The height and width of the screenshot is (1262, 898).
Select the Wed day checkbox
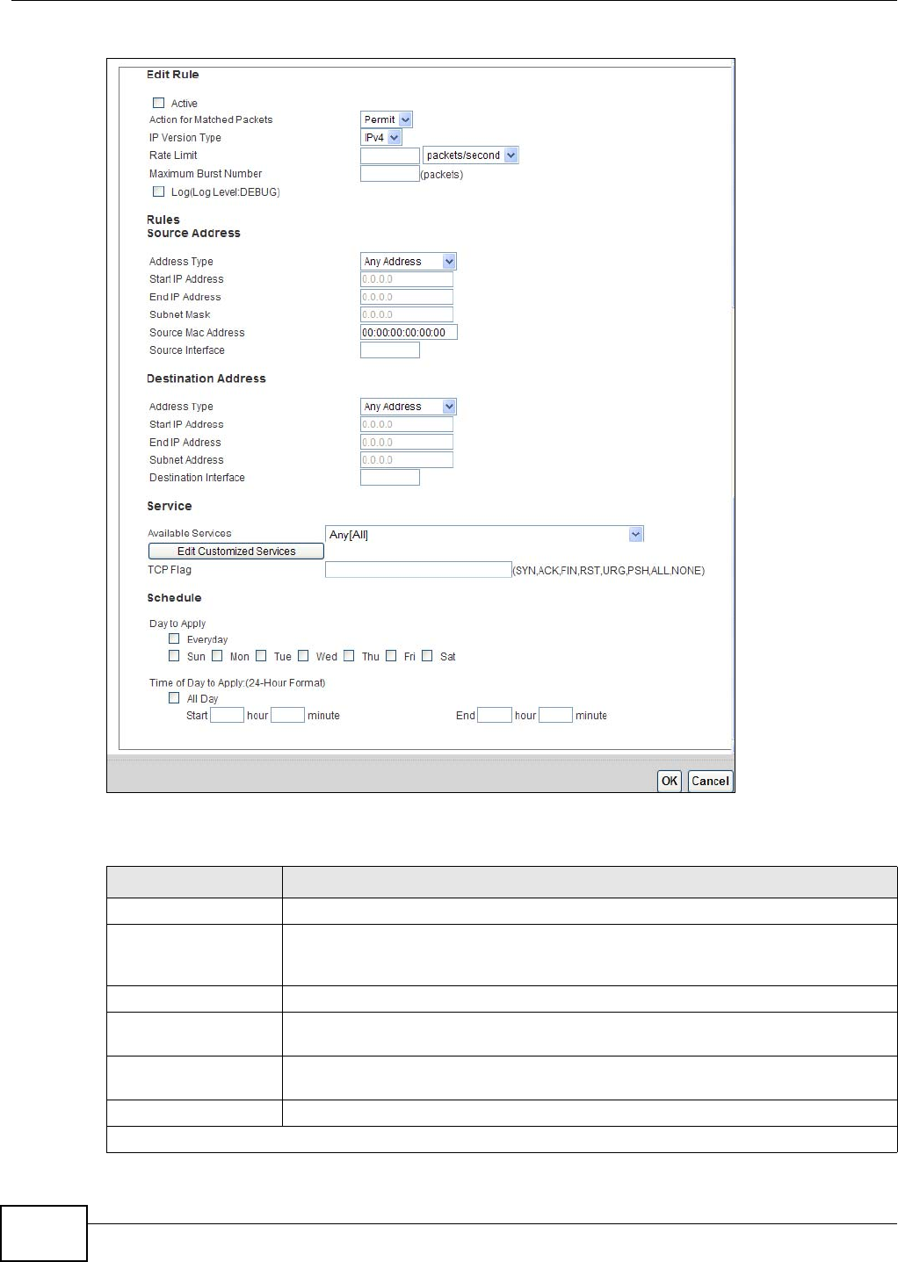coord(303,655)
